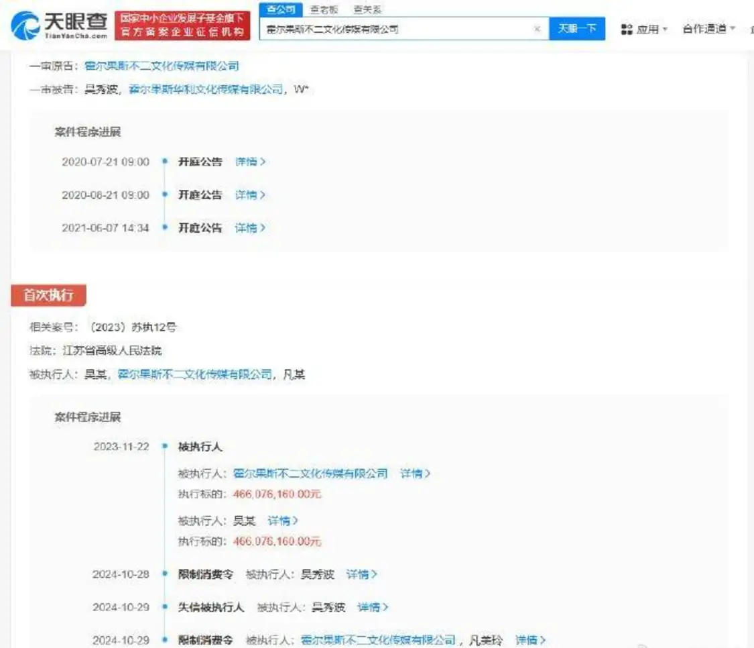Select the 查关系 tab
Image resolution: width=754 pixels, height=648 pixels.
[367, 10]
